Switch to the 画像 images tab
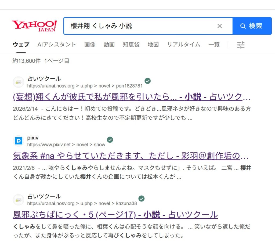 pyautogui.click(x=90, y=45)
